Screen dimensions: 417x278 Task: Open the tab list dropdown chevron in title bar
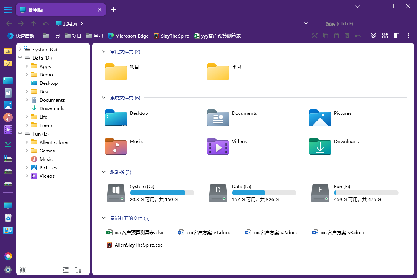[x=357, y=6]
